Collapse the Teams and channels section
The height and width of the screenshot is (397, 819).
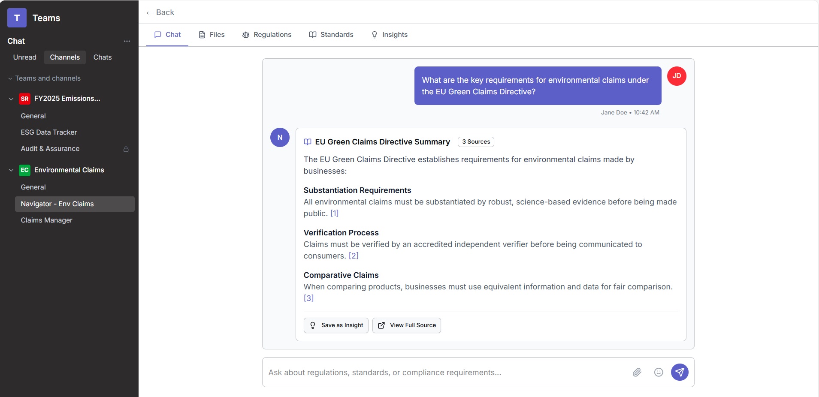pos(10,78)
